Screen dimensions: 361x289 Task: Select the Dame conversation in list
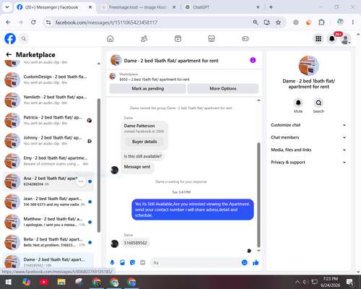48,261
